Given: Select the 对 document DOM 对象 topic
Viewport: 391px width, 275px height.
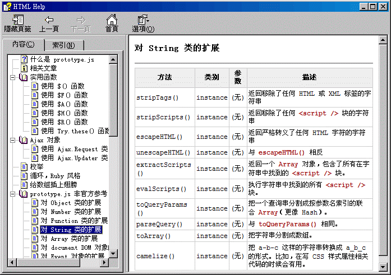Looking at the screenshot, I should click(75, 248).
